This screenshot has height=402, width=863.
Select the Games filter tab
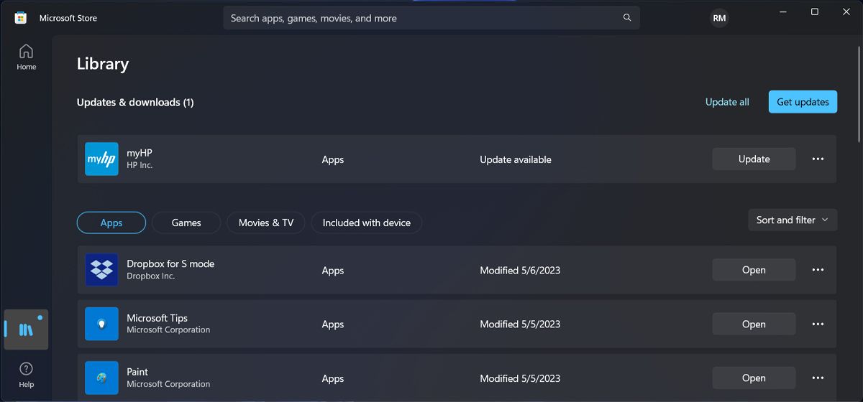pos(186,223)
